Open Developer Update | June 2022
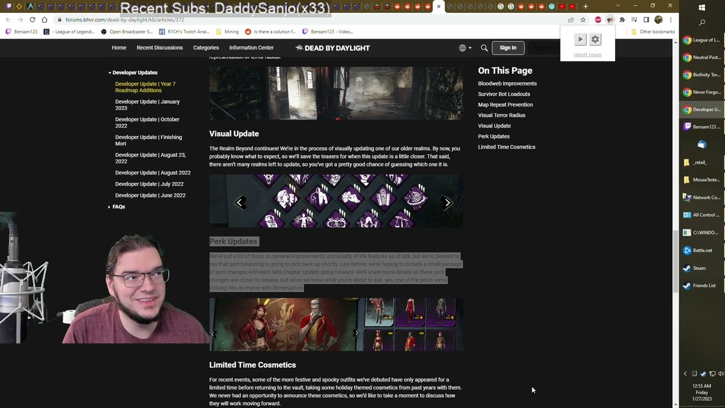The image size is (725, 408). (150, 195)
